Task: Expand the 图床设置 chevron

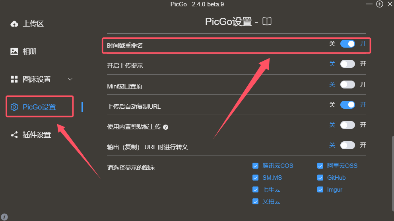Action: (70, 79)
